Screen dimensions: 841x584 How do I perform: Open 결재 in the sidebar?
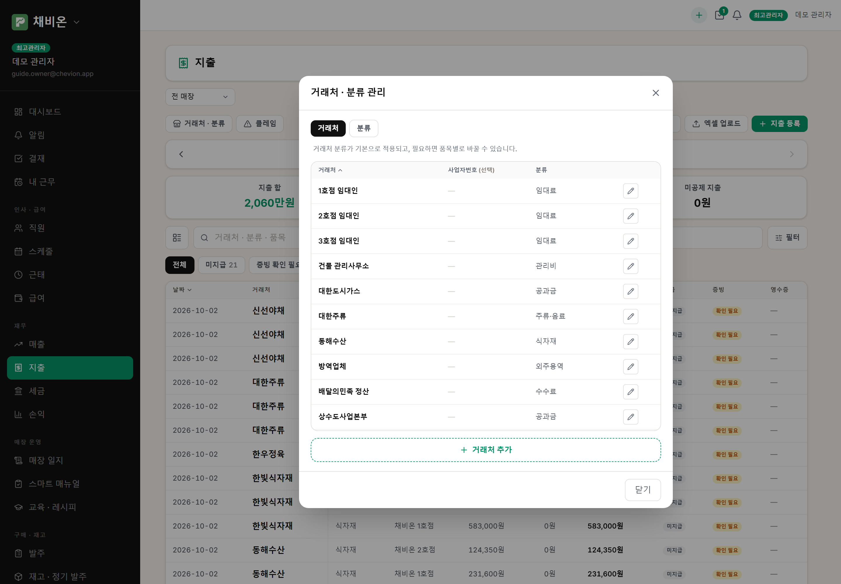70,159
